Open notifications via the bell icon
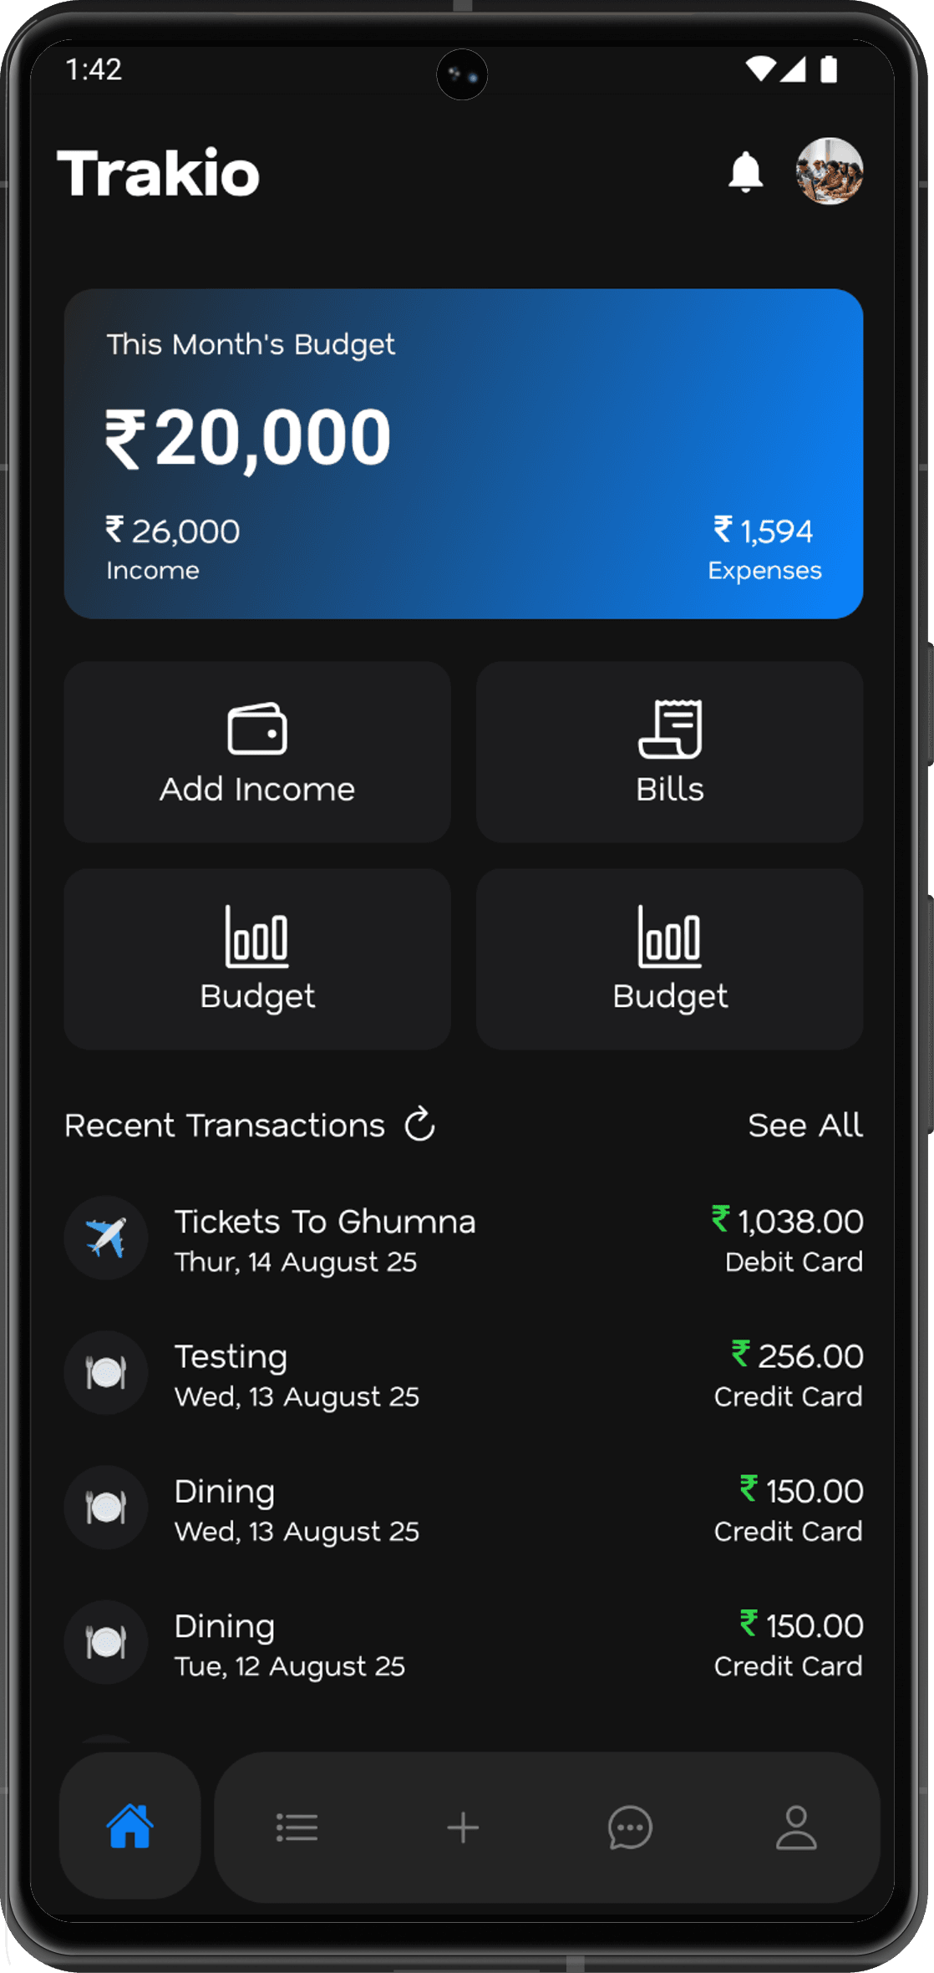This screenshot has width=934, height=1973. 745,172
